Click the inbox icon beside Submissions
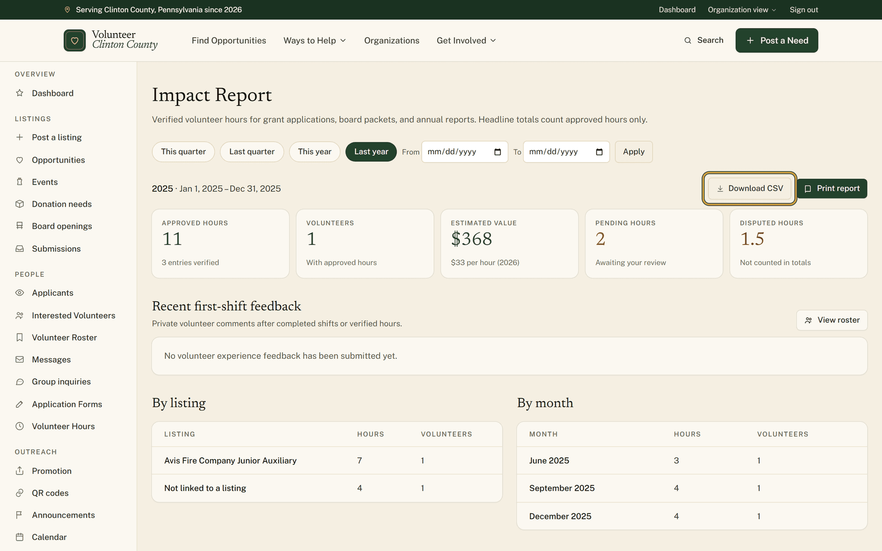 20,249
